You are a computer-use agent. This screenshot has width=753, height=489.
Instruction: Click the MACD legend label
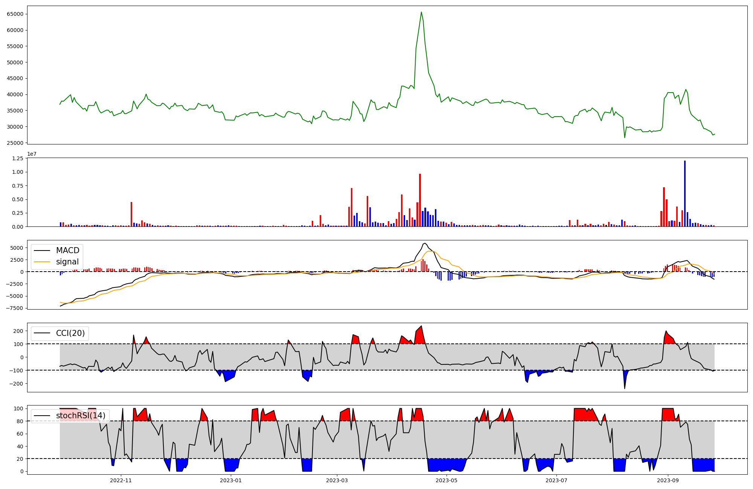(x=67, y=251)
